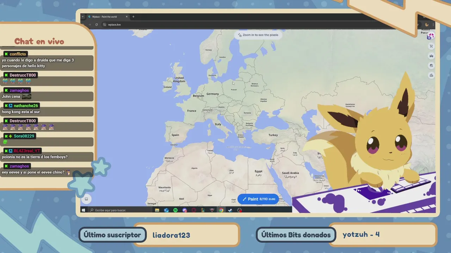Click the 'Turkey' map label
Image resolution: width=451 pixels, height=253 pixels.
[273, 135]
